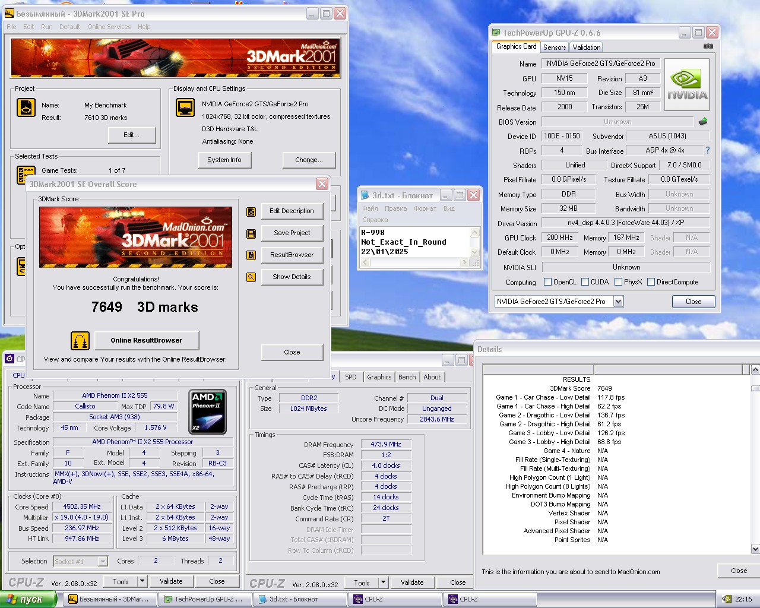Click the CPU tab in CPU-Z
Screen dimensions: 760x608
point(18,375)
